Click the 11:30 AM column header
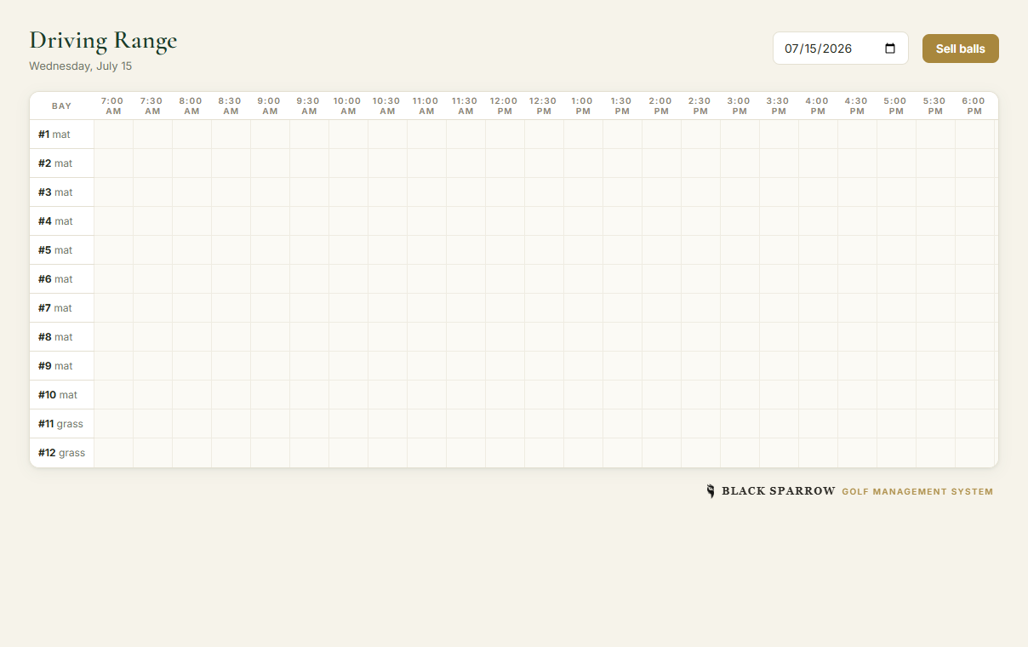 coord(466,106)
